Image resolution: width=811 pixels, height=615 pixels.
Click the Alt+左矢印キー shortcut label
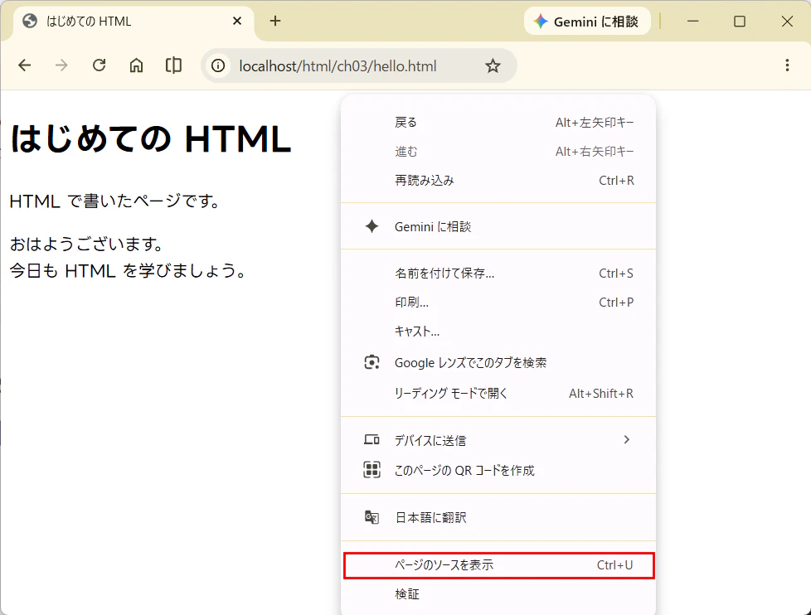595,123
